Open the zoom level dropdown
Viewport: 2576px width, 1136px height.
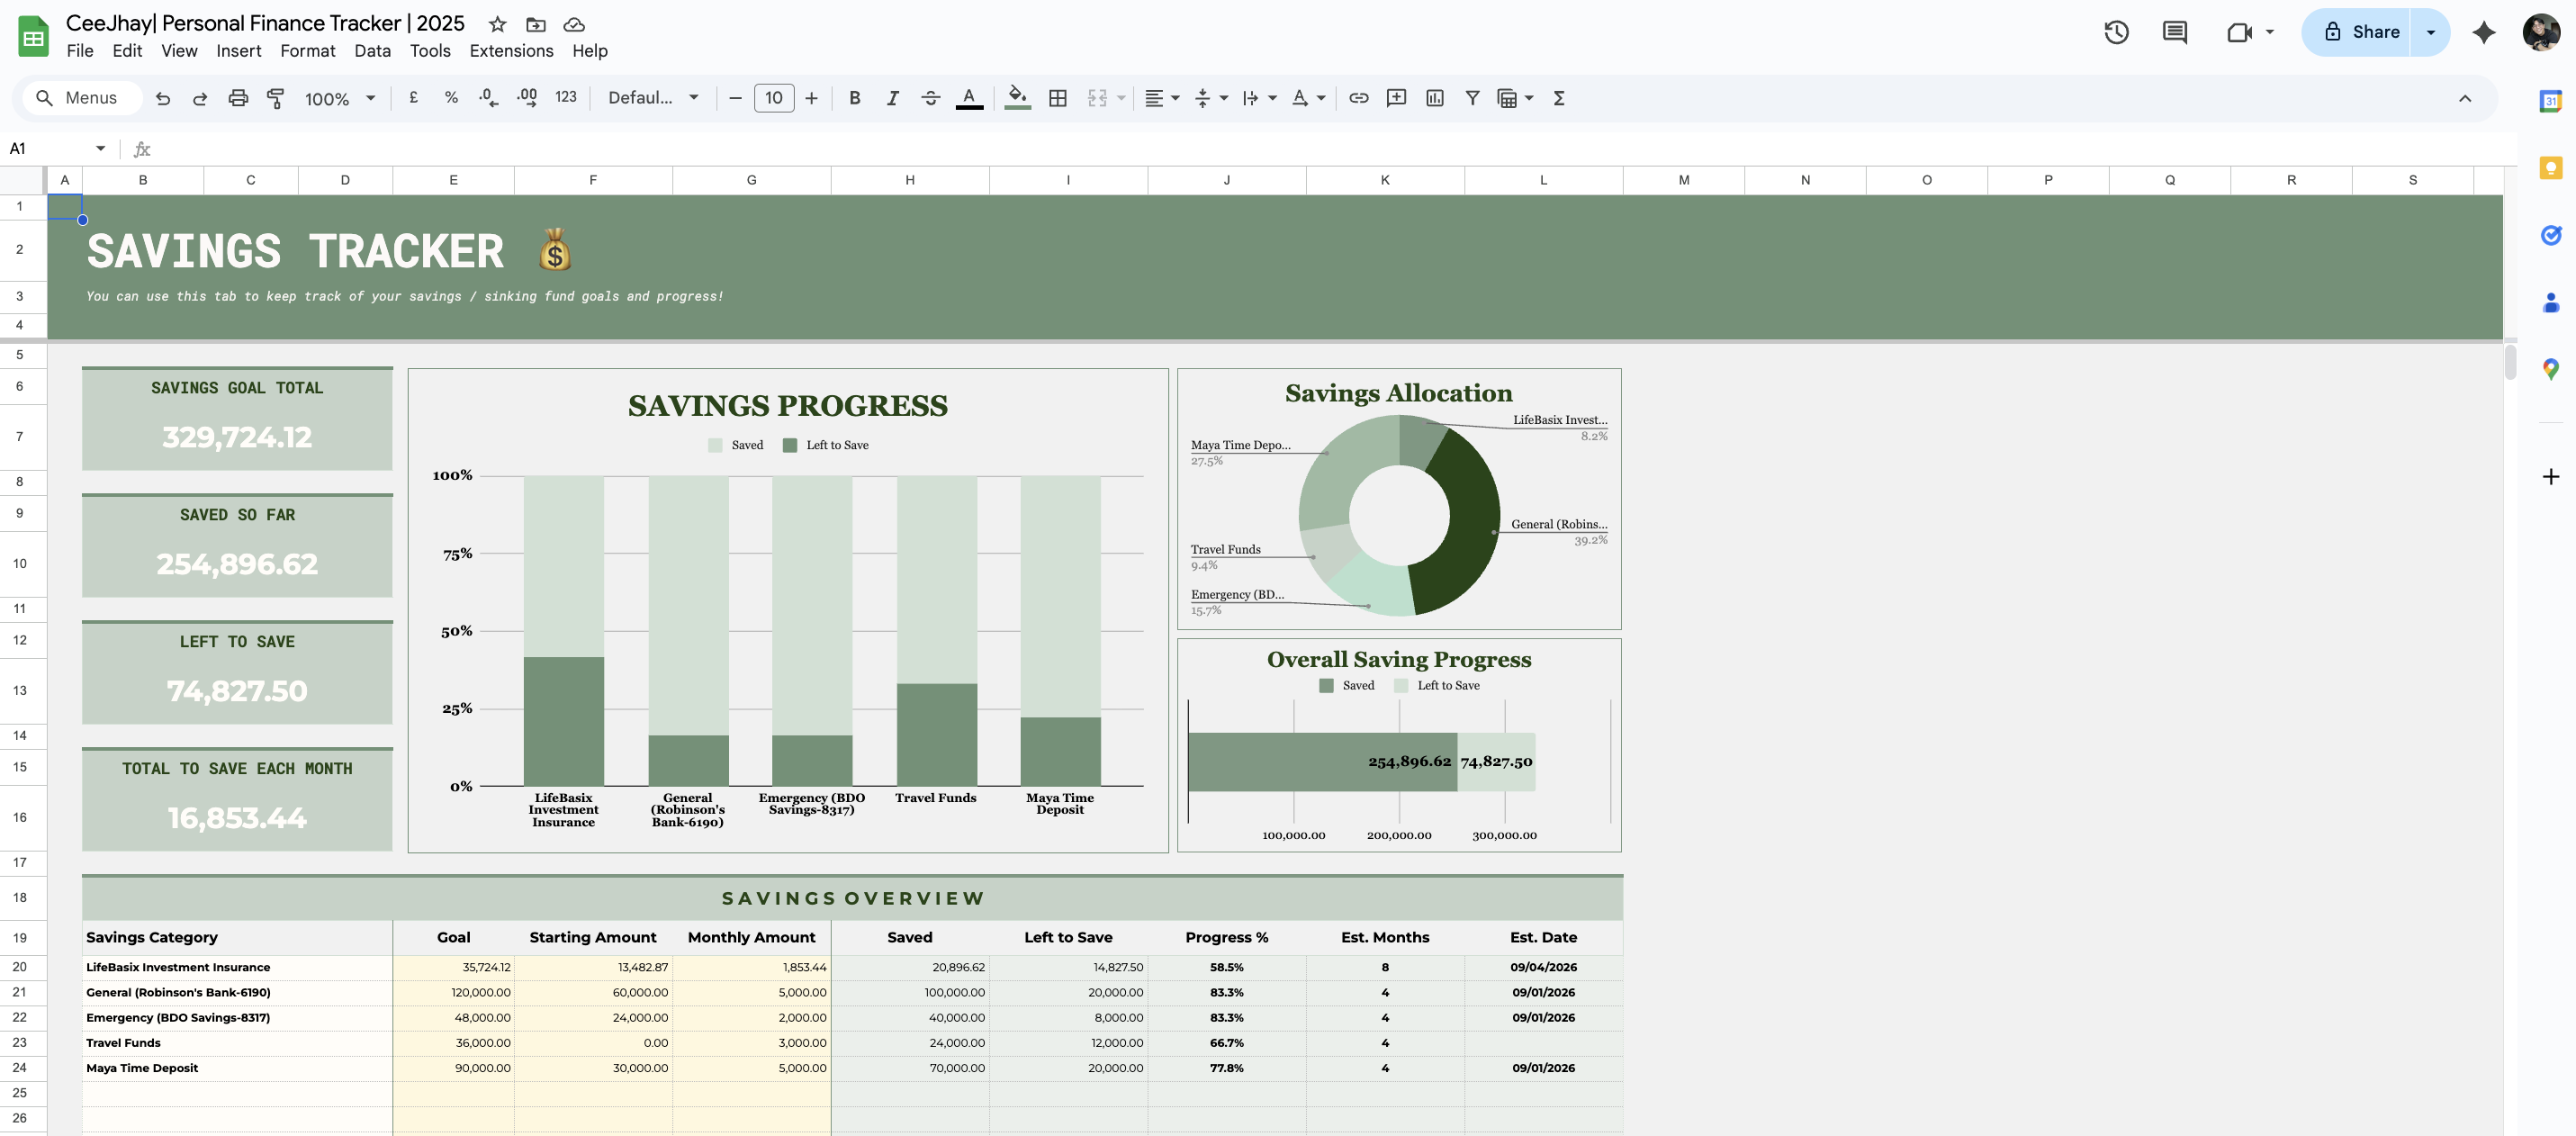click(340, 98)
